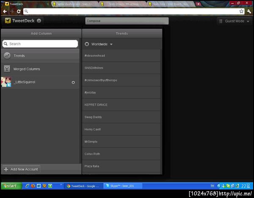Click the Add Column panel header
This screenshot has width=254, height=198.
pos(41,33)
